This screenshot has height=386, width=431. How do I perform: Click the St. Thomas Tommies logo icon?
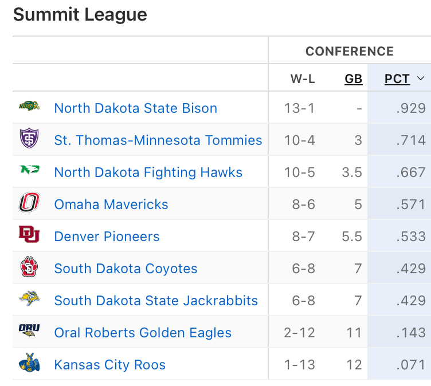pyautogui.click(x=29, y=139)
